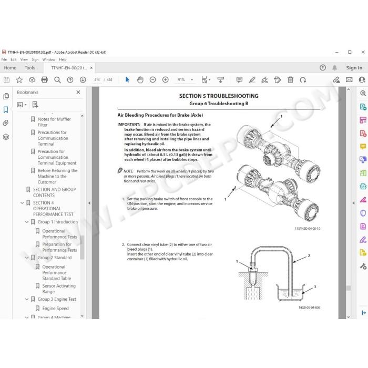Click the Sign In button
This screenshot has width=368, height=368.
click(x=354, y=68)
